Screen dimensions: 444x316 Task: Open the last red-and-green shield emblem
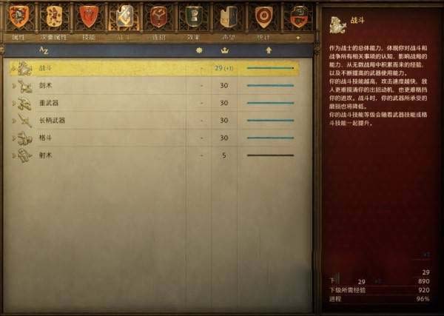(299, 17)
